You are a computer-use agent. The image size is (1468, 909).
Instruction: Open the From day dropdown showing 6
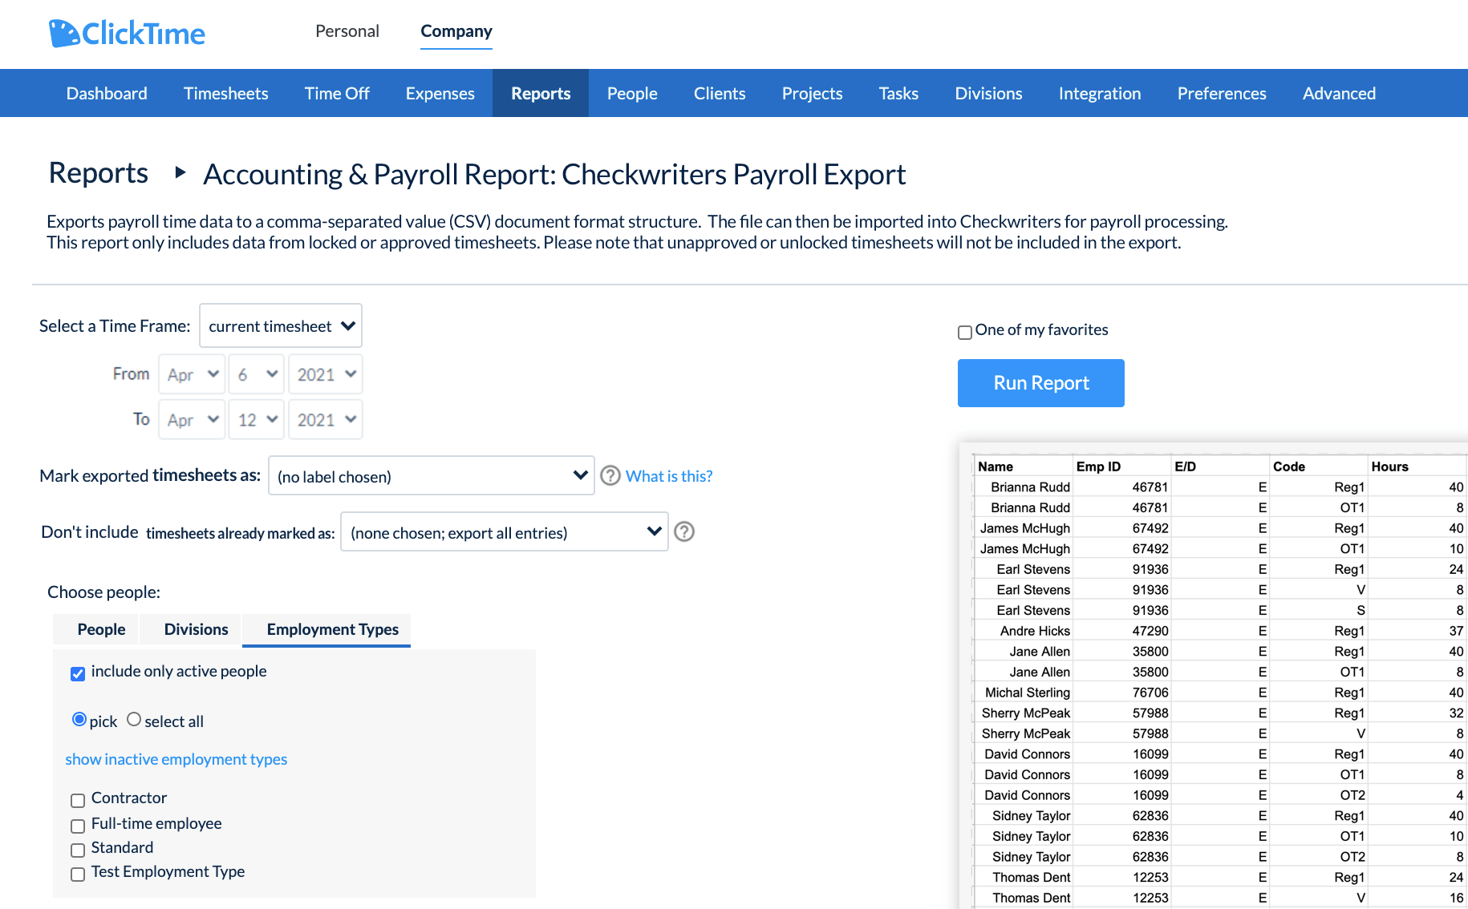click(x=257, y=374)
